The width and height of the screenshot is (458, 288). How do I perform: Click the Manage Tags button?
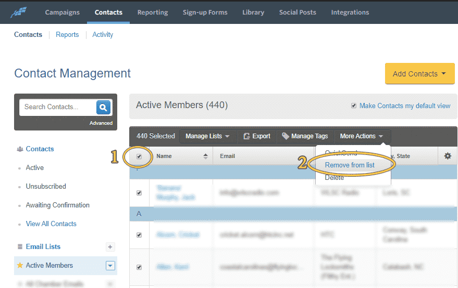pyautogui.click(x=305, y=136)
